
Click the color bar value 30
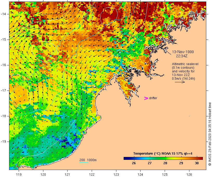[x=197, y=163]
